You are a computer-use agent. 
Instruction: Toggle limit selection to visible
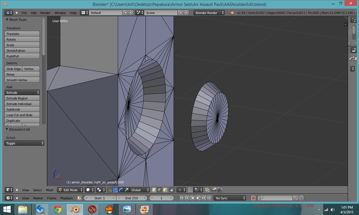pos(172,190)
